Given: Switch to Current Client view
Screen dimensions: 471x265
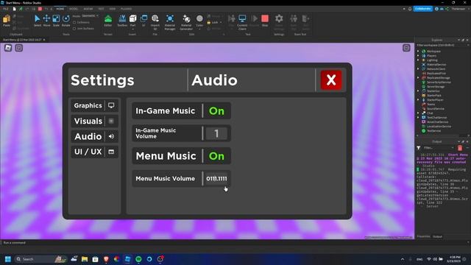Looking at the screenshot, I should click(x=242, y=21).
